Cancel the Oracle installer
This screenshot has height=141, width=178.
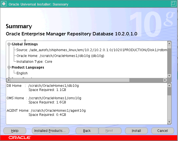(x=163, y=131)
